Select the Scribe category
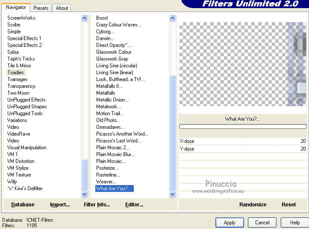Viewport: 309px width, 229px height. click(14, 25)
